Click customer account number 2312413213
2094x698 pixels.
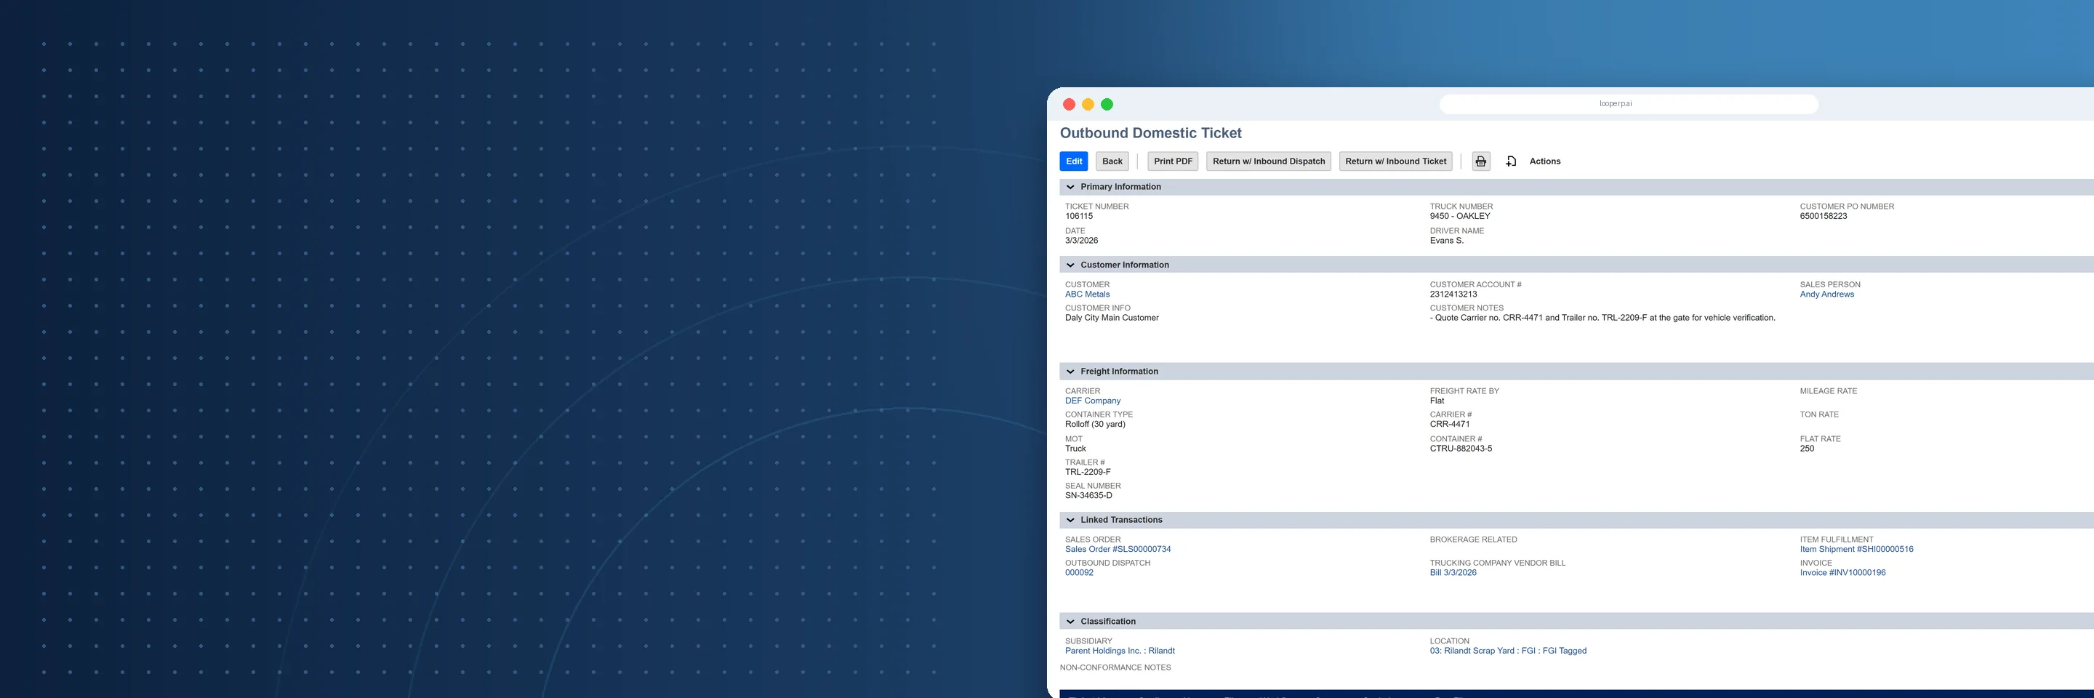pyautogui.click(x=1453, y=294)
